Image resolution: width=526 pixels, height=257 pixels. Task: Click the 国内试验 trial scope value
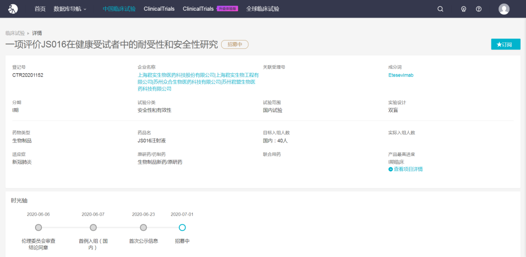273,110
